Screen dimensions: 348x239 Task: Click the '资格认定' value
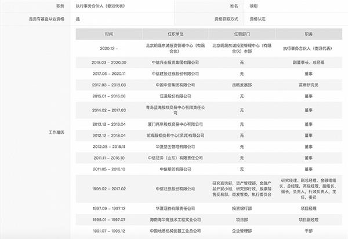coord(258,19)
